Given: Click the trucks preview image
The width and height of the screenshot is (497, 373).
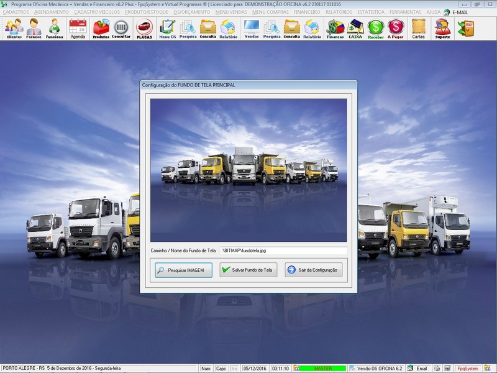Looking at the screenshot, I should point(248,170).
